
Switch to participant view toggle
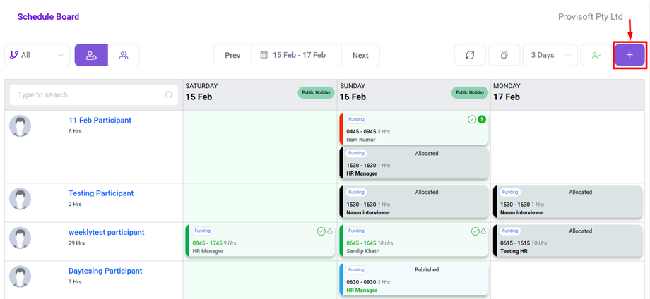[x=91, y=55]
